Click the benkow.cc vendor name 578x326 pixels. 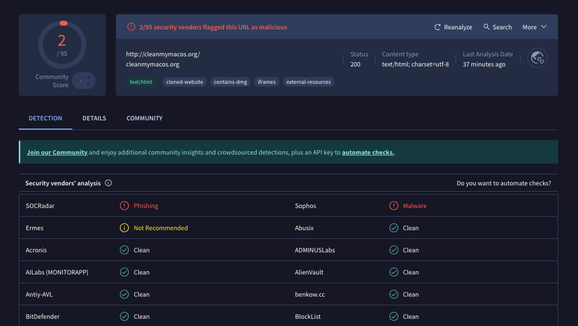(310, 294)
